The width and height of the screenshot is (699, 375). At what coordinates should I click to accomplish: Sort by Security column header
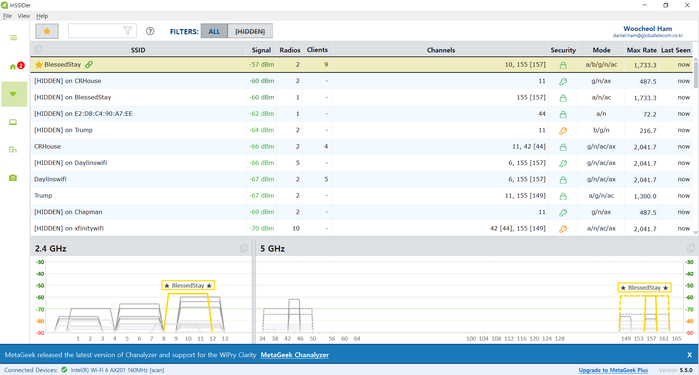tap(563, 50)
